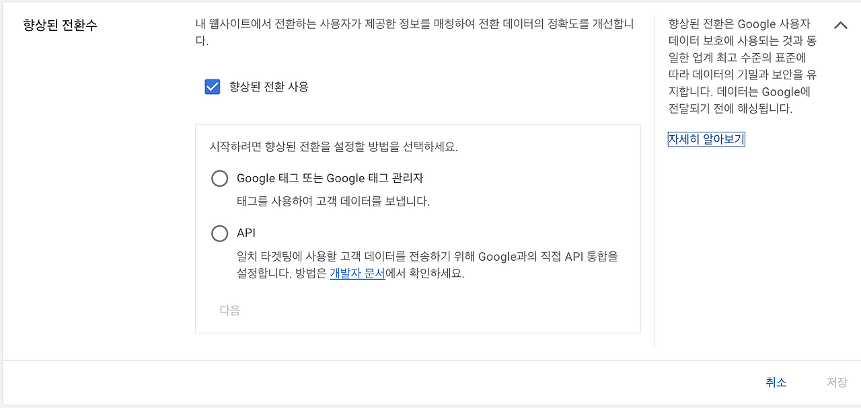This screenshot has height=408, width=861.
Task: Save settings with the 저장 button
Action: [x=835, y=382]
